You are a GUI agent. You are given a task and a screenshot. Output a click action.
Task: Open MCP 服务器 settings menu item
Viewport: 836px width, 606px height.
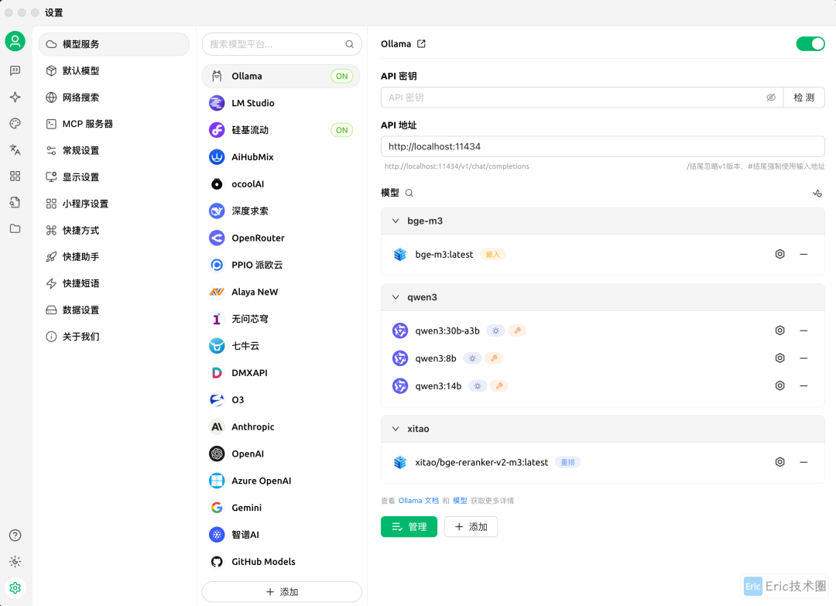(x=114, y=124)
